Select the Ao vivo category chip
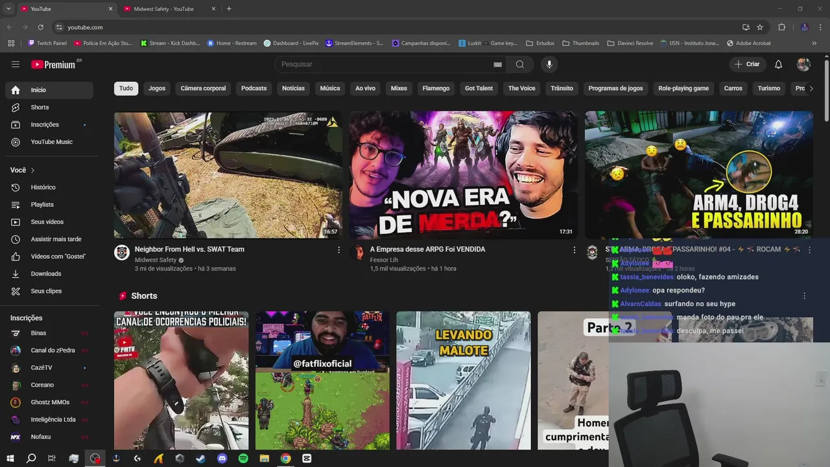 click(365, 88)
